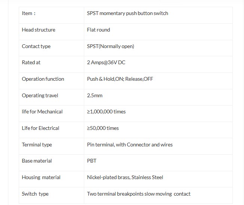244x205 pixels.
Task: Click the 'life for Mechanical' label
Action: [x=42, y=112]
